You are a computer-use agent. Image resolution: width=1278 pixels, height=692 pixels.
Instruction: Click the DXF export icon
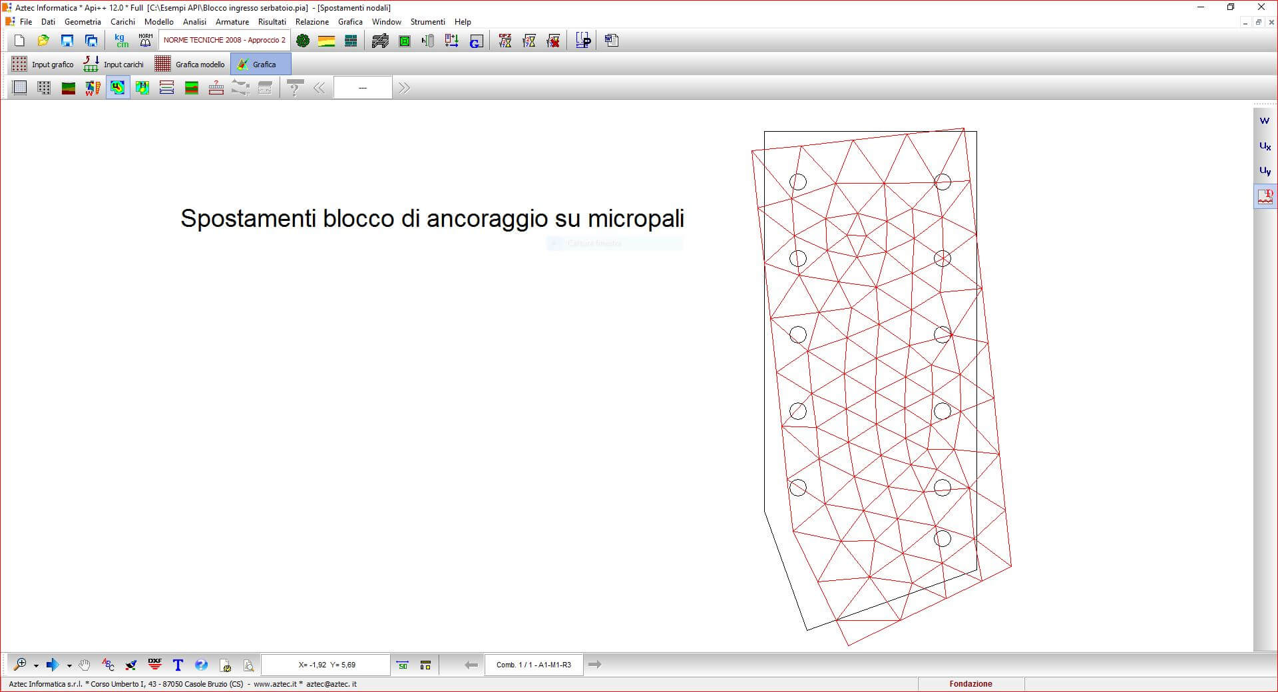[154, 664]
